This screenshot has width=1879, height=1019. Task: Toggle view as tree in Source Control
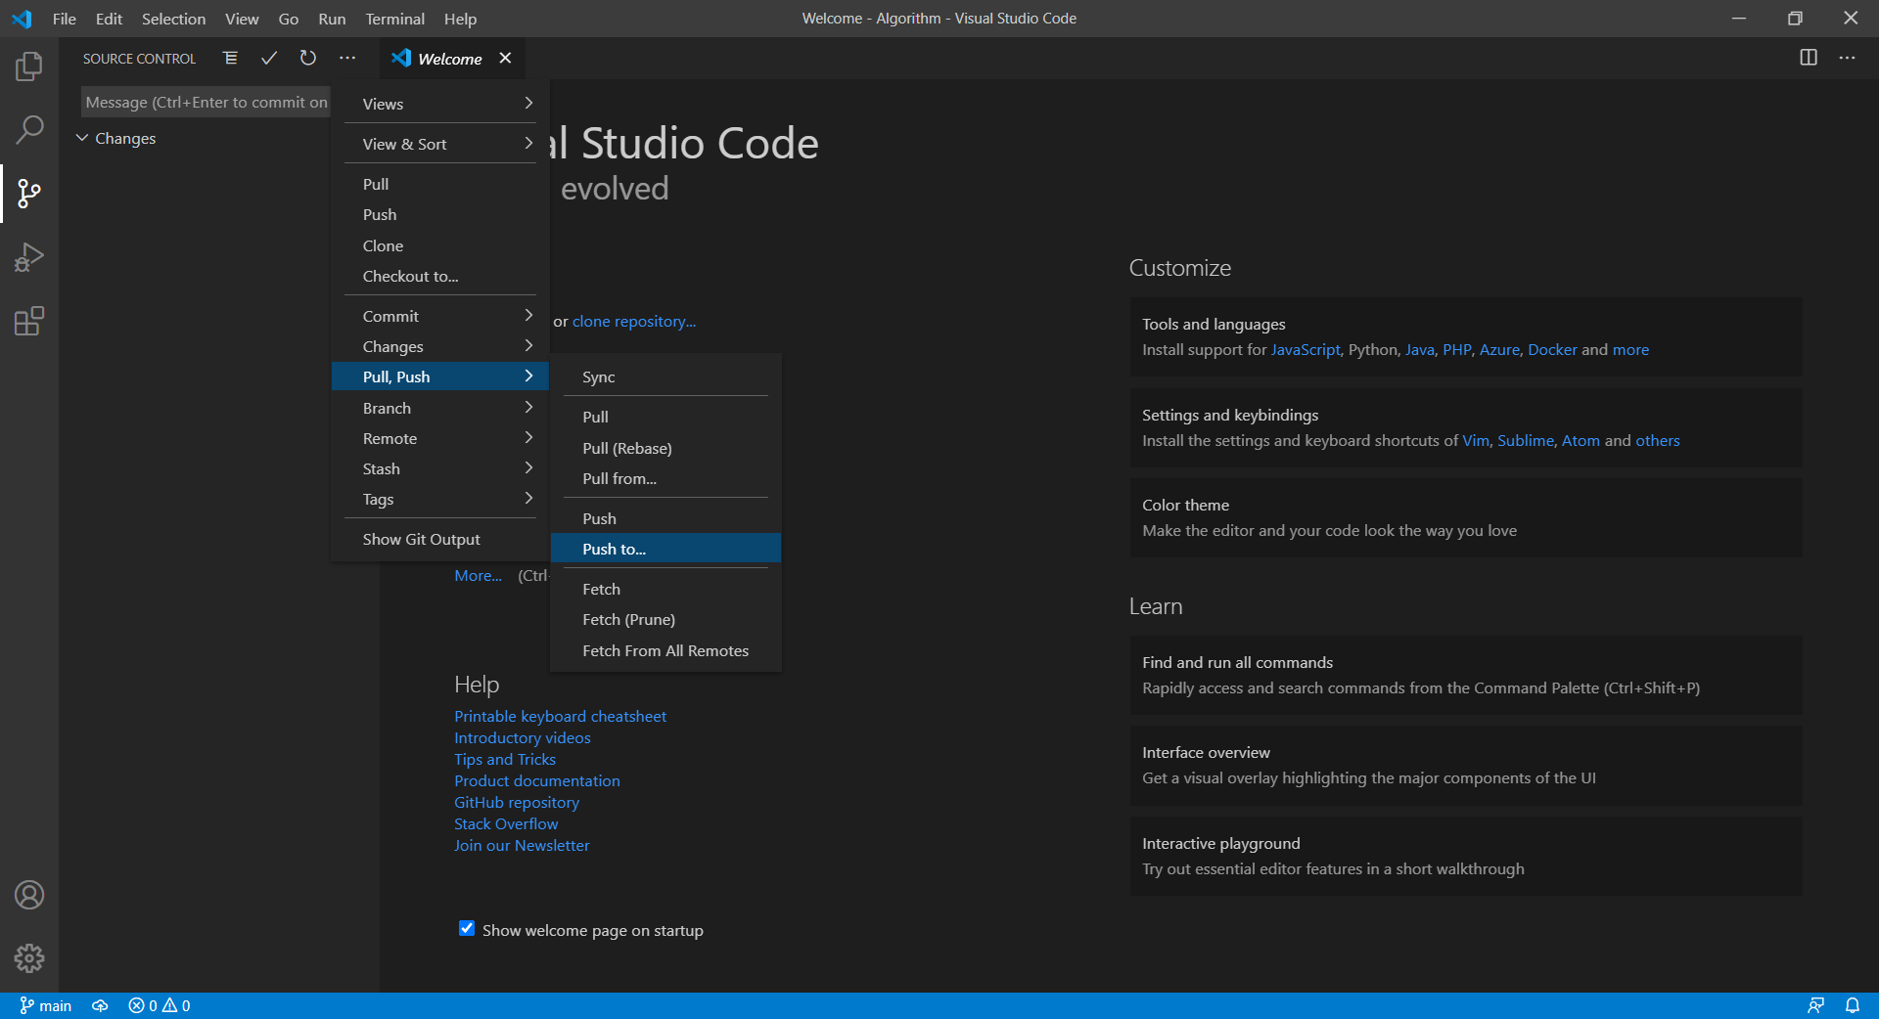(x=230, y=59)
